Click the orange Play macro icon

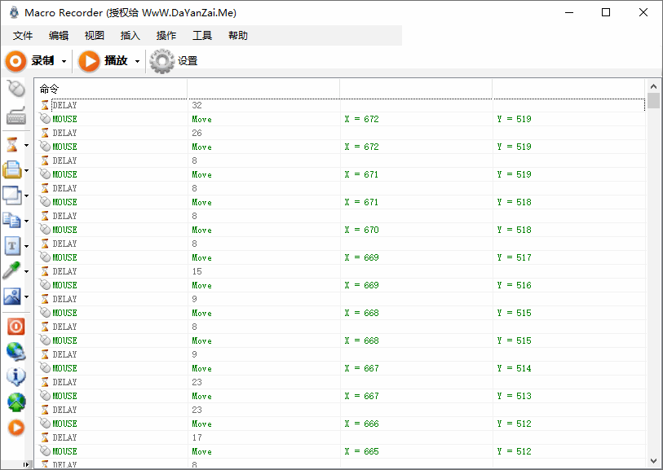click(x=89, y=61)
